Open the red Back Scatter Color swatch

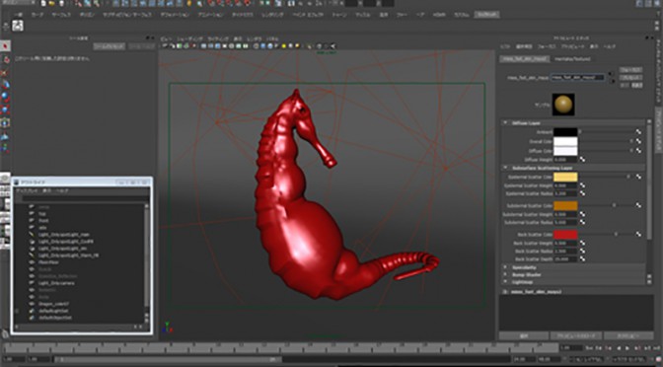click(x=565, y=234)
